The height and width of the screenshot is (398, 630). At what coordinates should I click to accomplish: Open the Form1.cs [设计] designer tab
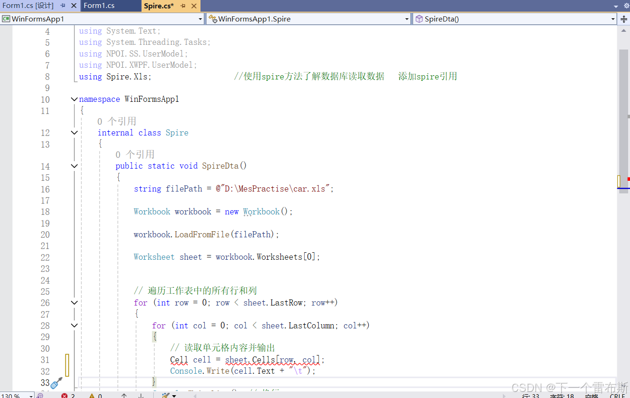(28, 6)
